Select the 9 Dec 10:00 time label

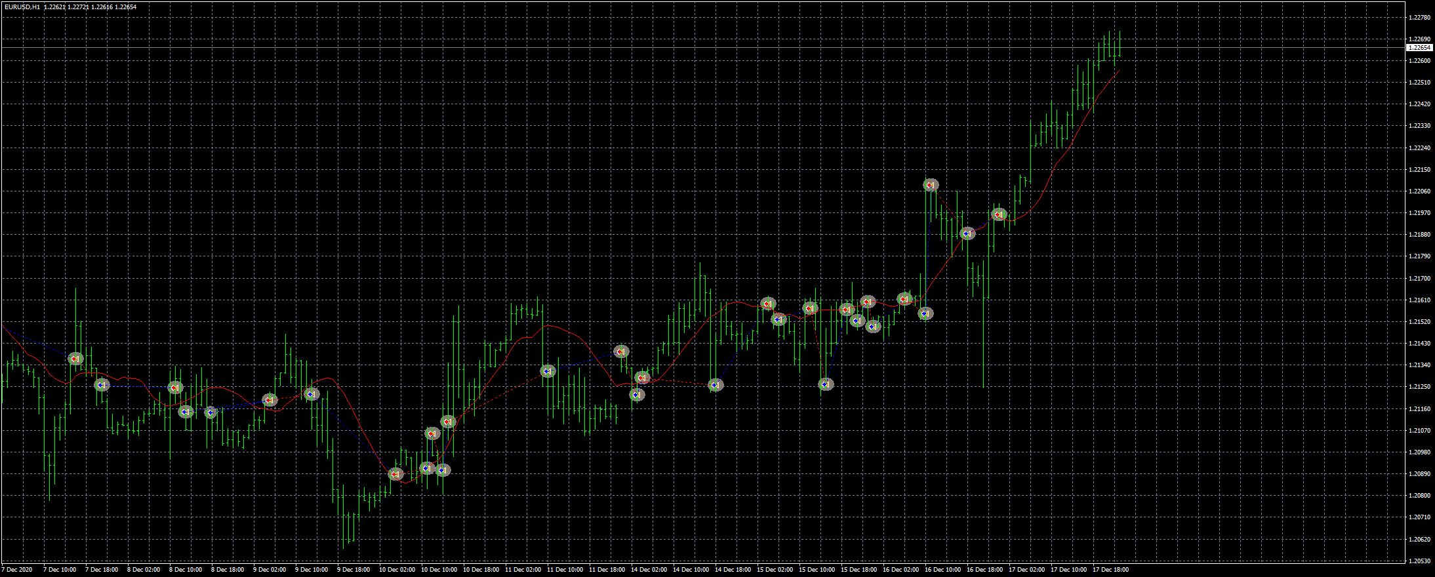click(x=312, y=570)
